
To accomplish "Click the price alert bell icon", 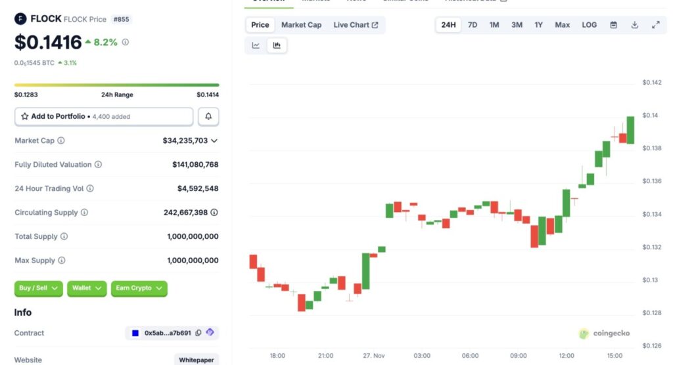I will click(x=208, y=116).
